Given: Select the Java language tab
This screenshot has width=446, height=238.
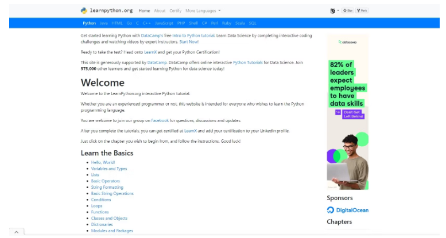Looking at the screenshot, I should (x=103, y=24).
